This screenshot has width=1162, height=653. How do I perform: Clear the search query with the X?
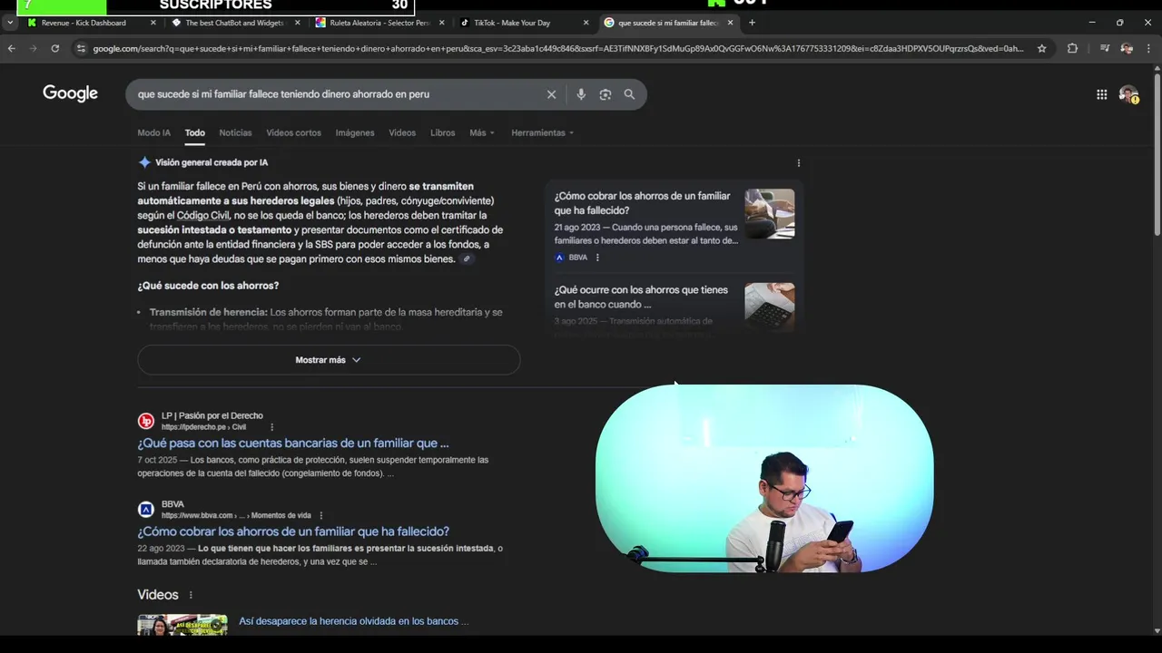point(551,94)
